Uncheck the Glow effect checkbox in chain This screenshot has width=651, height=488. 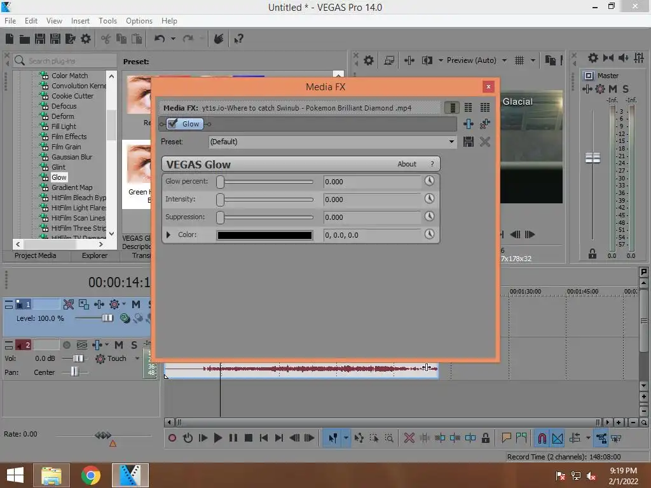173,124
